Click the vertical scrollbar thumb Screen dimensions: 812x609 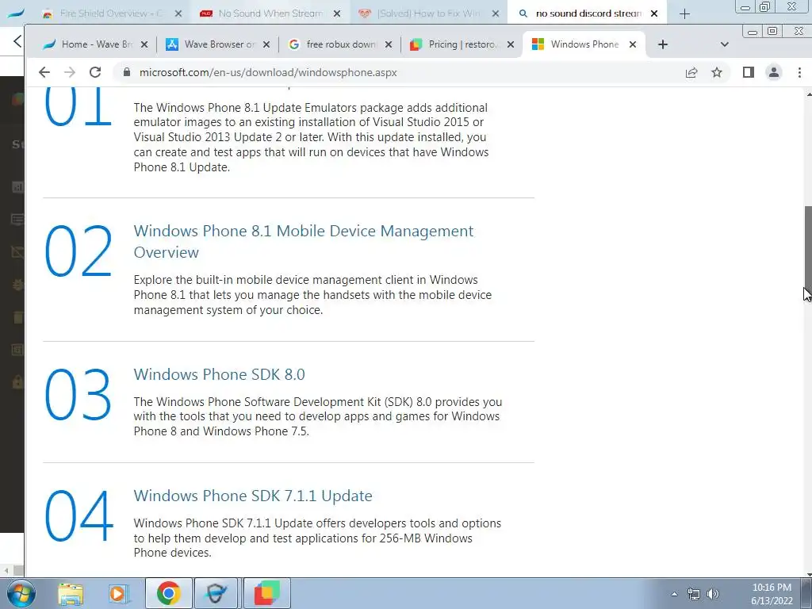pyautogui.click(x=808, y=248)
